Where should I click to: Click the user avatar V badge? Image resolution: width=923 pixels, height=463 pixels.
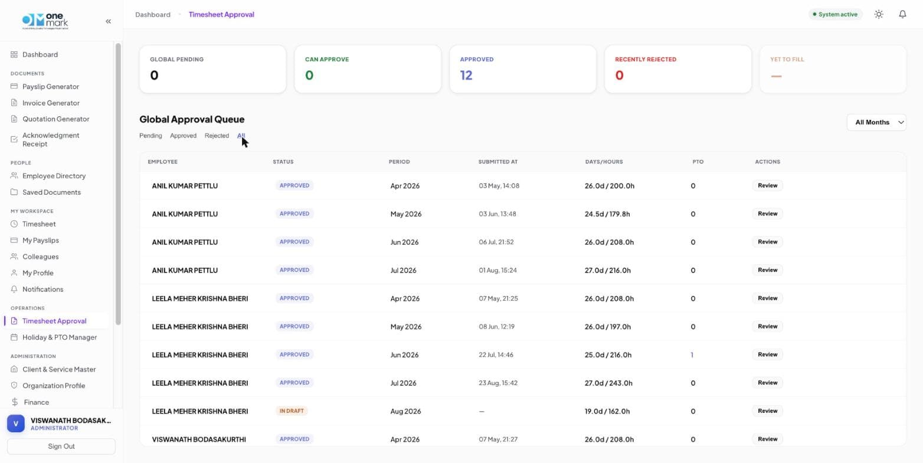pyautogui.click(x=16, y=423)
